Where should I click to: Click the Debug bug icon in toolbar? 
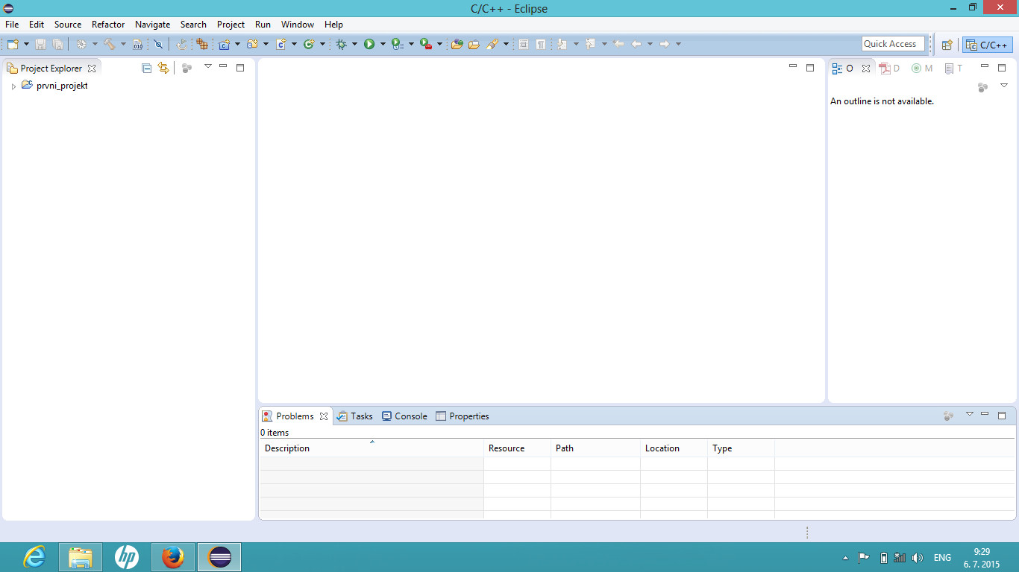(x=342, y=45)
